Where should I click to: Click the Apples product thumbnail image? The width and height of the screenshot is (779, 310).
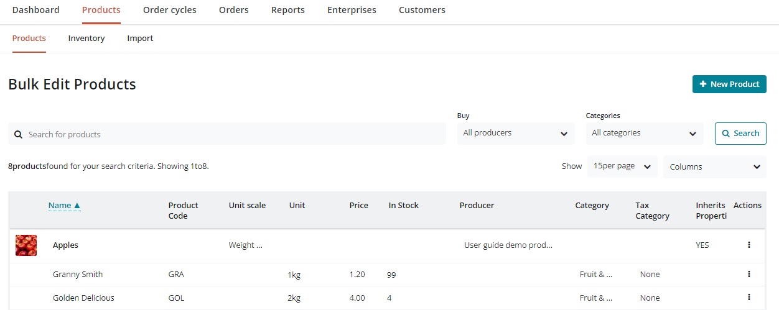tap(26, 245)
